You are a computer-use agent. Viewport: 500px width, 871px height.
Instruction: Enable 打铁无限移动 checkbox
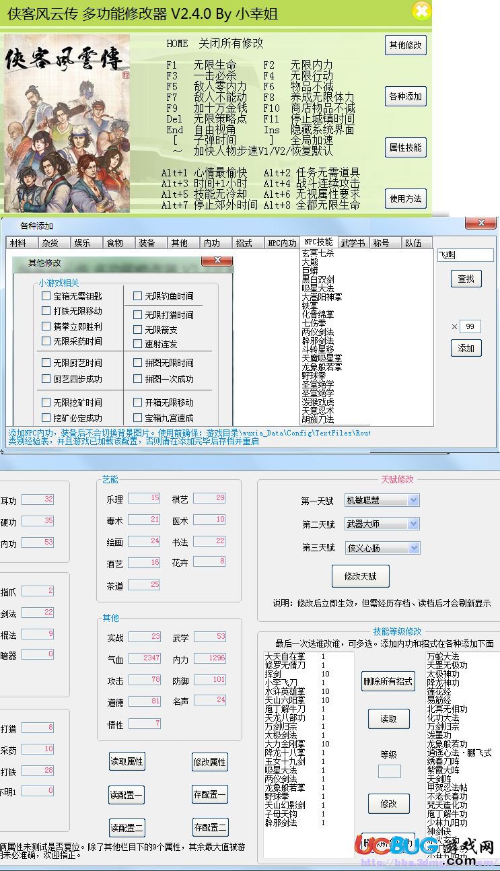pos(72,311)
